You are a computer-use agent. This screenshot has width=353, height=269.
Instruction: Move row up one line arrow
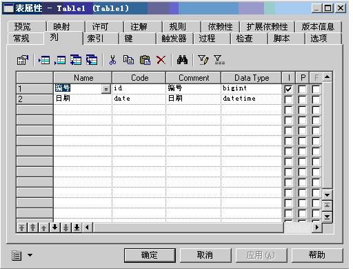tap(43, 228)
